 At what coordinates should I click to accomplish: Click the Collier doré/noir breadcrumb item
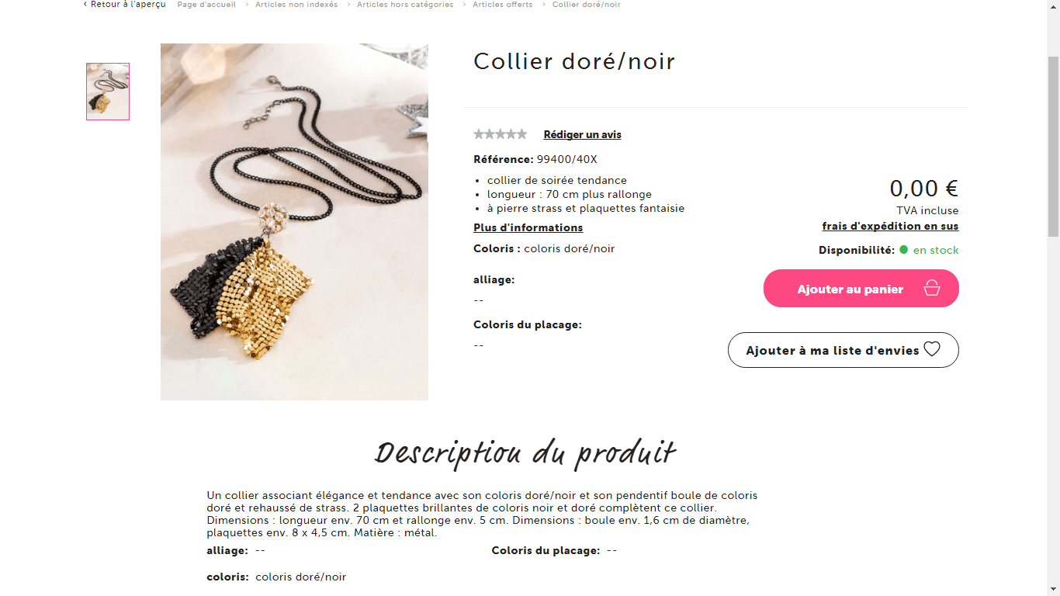587,4
